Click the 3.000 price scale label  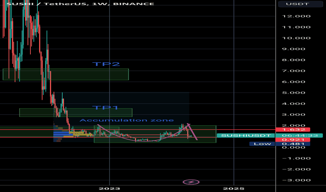[x=293, y=115]
